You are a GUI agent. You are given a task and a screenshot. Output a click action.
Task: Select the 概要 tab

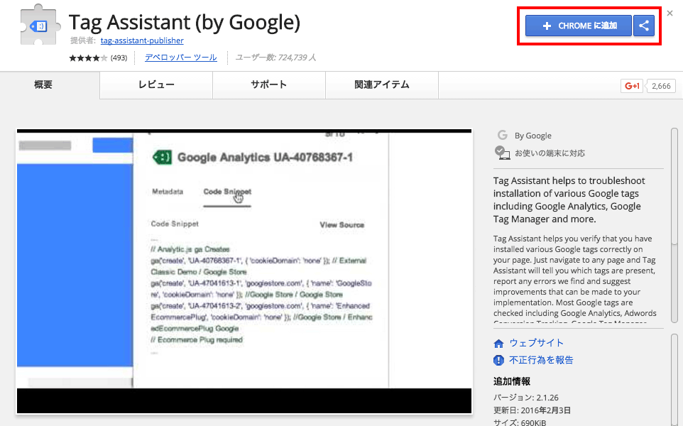43,84
